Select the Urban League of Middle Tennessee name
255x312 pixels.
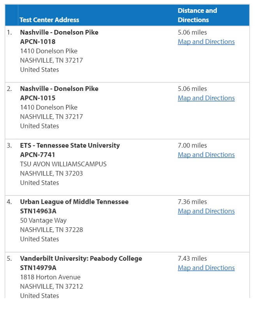click(74, 202)
